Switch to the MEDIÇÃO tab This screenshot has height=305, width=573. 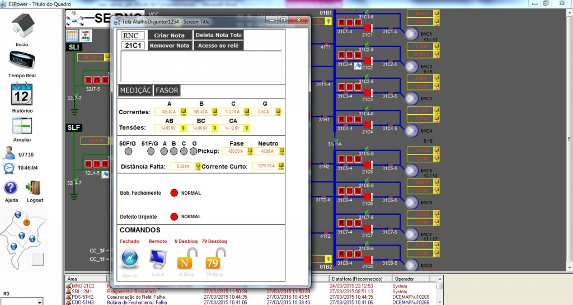[x=135, y=90]
